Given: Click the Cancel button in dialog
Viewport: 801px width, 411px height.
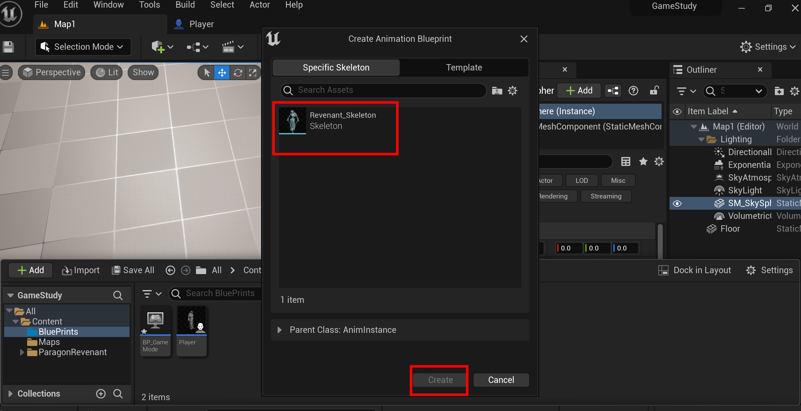Looking at the screenshot, I should click(x=501, y=380).
